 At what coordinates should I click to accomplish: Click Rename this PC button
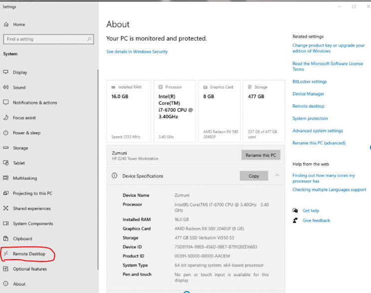click(261, 155)
